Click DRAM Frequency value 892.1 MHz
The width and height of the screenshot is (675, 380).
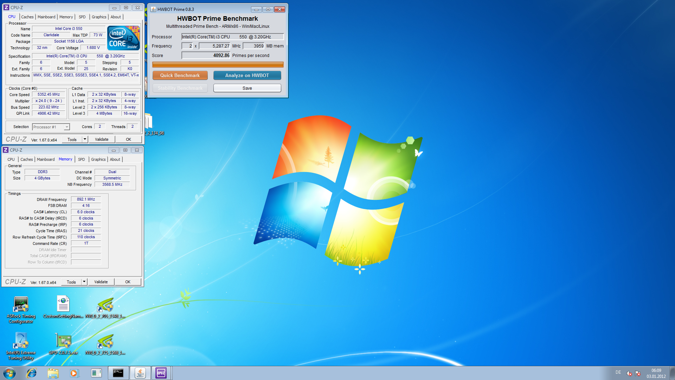(x=86, y=199)
